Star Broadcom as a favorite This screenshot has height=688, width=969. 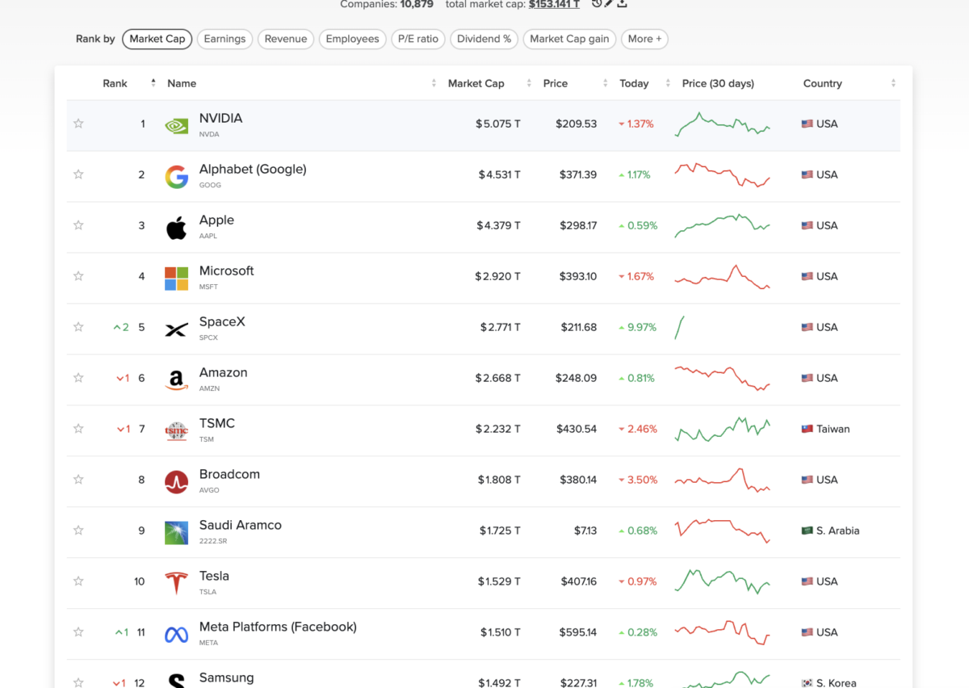(x=78, y=480)
